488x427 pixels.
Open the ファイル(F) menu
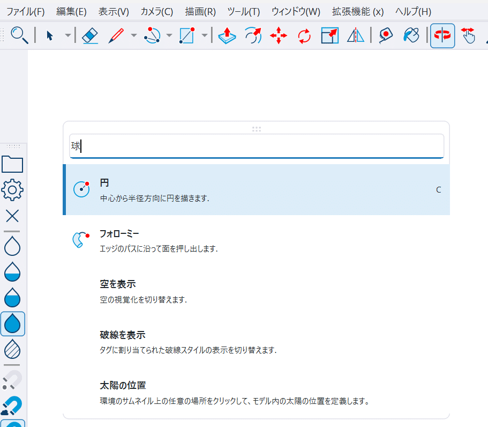click(26, 12)
